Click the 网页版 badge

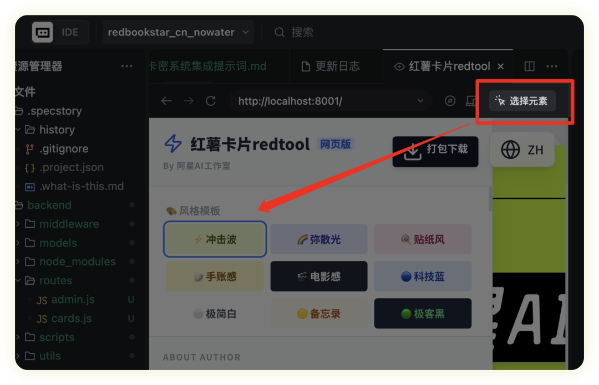pos(336,144)
